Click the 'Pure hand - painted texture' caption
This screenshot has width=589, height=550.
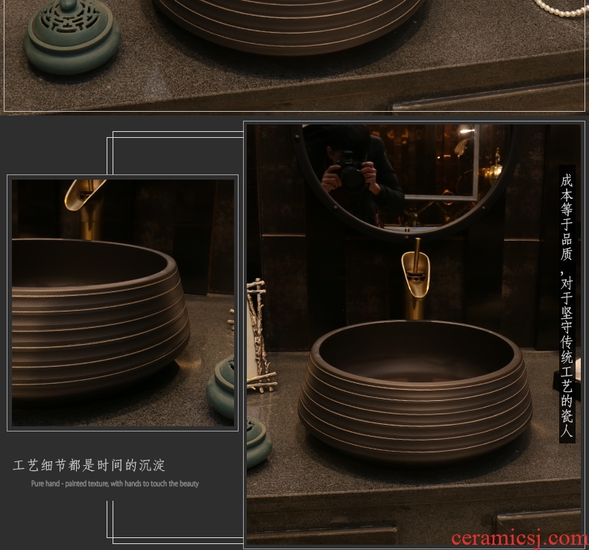pos(115,484)
